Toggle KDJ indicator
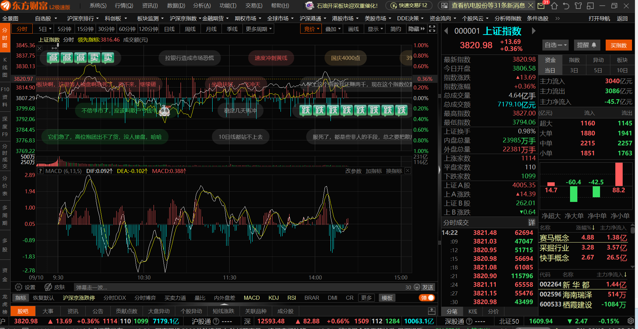Viewport: 638px width, 329px height. 274,298
